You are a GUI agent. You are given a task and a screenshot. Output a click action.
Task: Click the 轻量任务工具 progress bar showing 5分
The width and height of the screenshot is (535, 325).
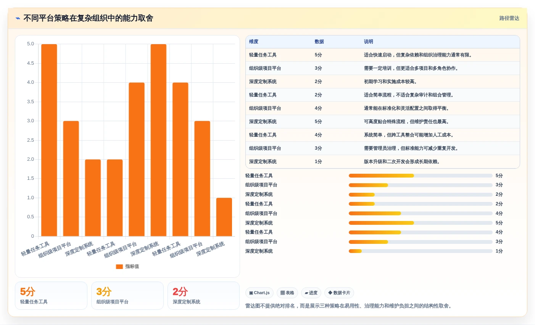421,176
